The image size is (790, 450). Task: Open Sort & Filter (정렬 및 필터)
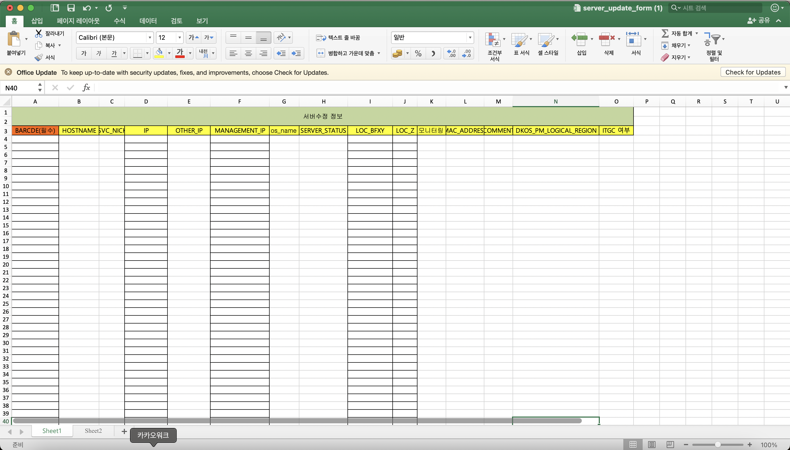pos(714,46)
